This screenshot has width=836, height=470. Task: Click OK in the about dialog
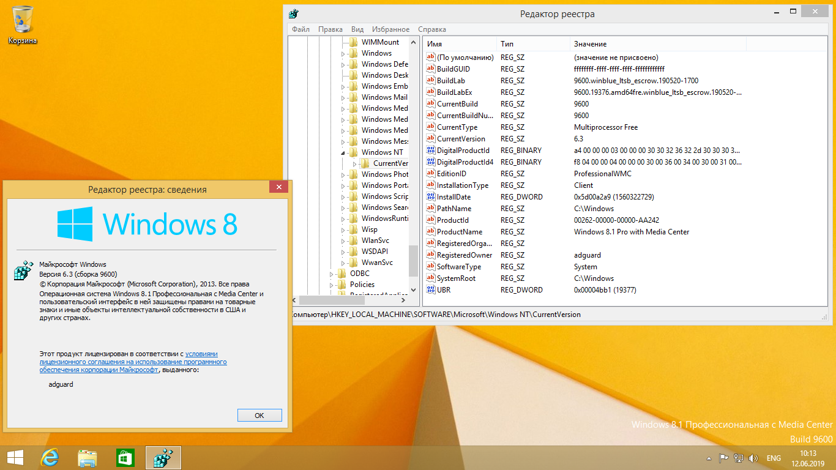click(259, 415)
